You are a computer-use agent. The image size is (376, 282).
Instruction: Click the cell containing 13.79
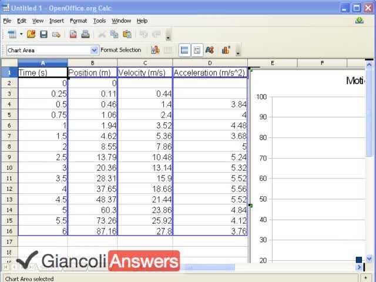tap(93, 157)
